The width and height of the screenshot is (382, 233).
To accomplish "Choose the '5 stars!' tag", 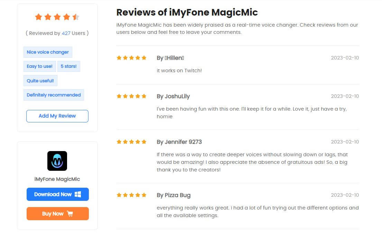I will [x=69, y=66].
